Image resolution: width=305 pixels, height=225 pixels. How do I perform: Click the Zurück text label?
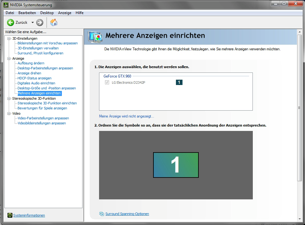pos(21,22)
